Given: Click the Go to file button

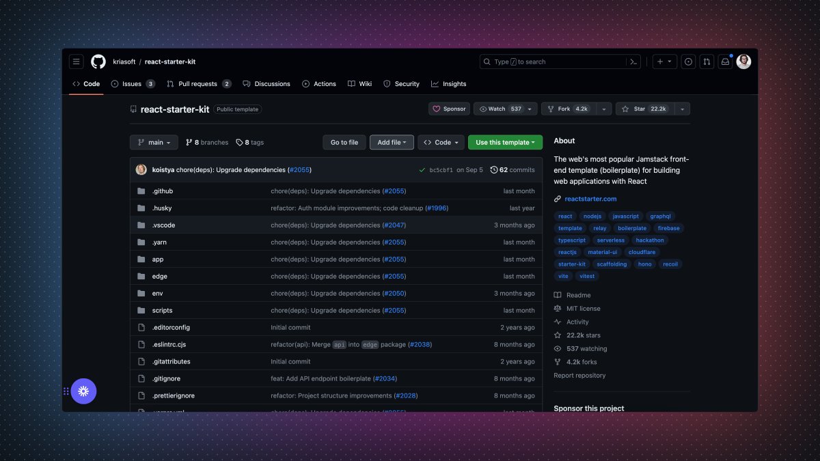Looking at the screenshot, I should (x=344, y=142).
